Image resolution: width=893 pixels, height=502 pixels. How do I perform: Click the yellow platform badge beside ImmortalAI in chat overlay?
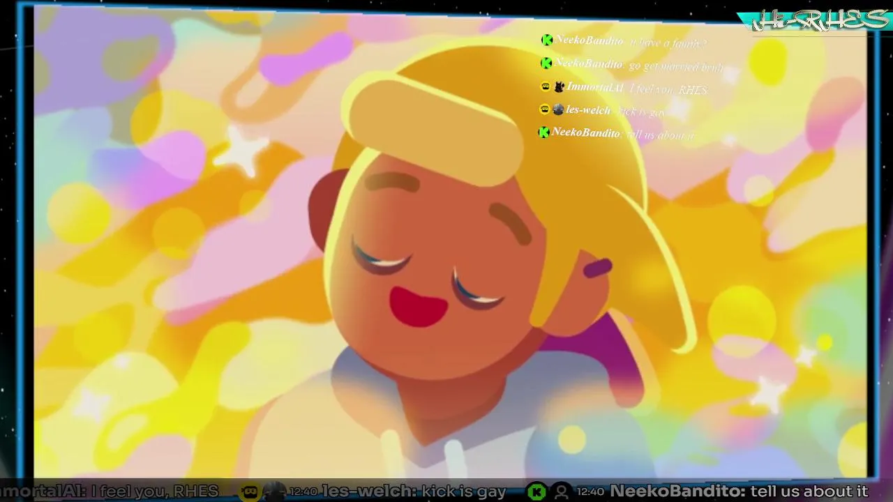click(546, 87)
